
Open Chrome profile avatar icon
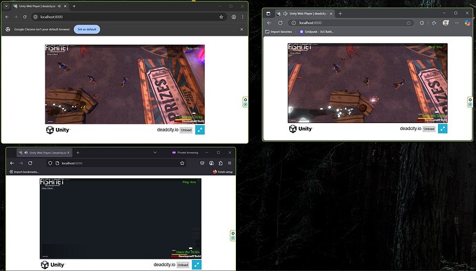click(234, 17)
